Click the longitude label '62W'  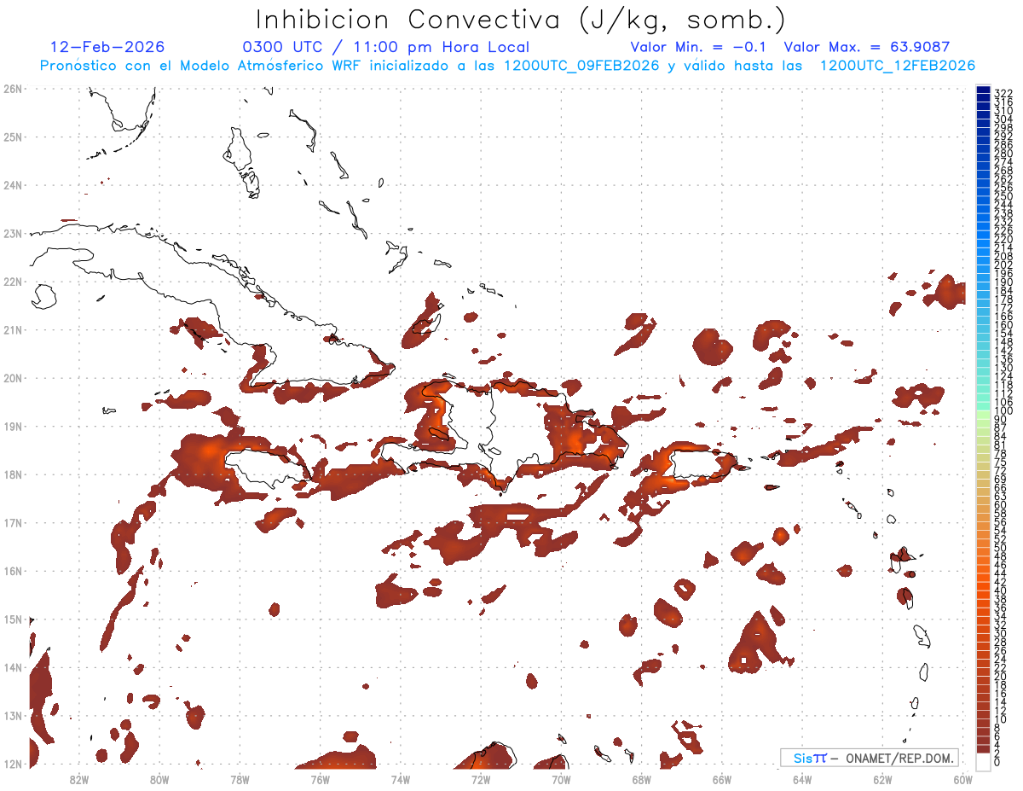882,779
